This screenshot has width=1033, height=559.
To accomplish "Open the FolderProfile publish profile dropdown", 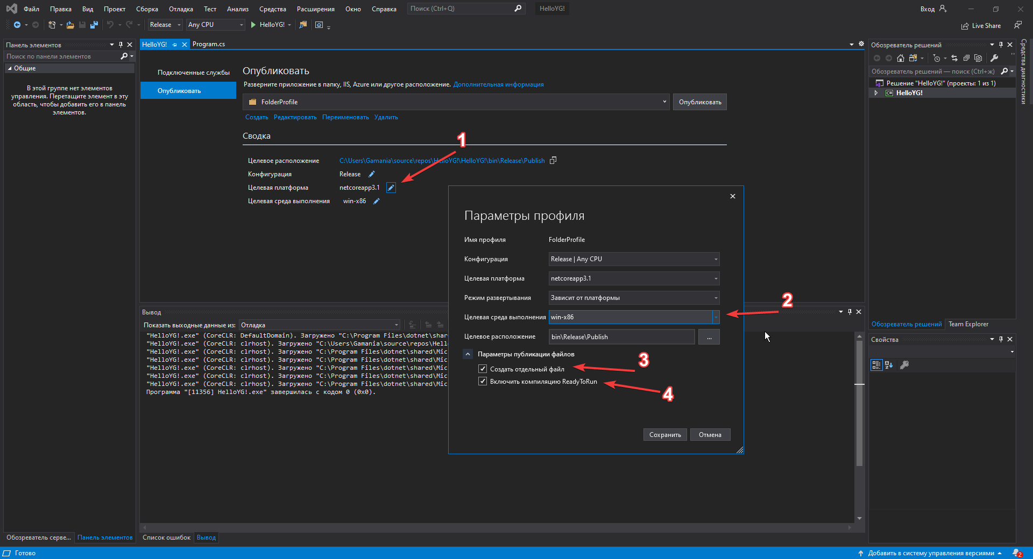I will pyautogui.click(x=456, y=102).
